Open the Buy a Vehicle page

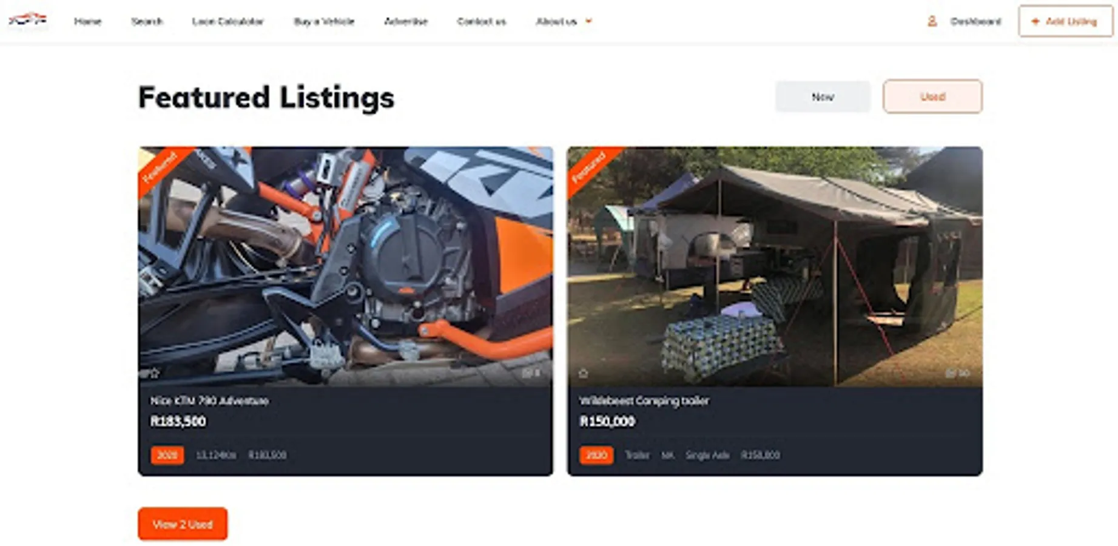click(x=324, y=21)
